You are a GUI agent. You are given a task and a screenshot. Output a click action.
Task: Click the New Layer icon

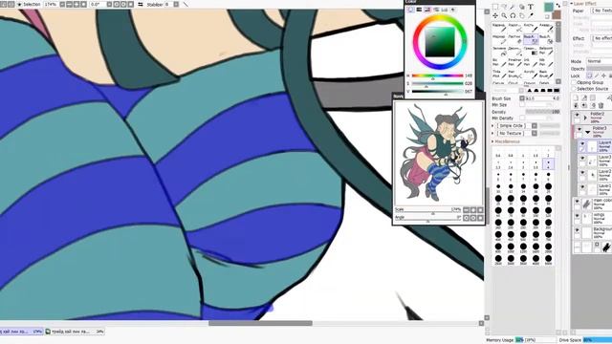tap(576, 97)
